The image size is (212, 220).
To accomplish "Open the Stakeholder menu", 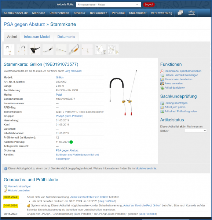I will 138,13.
